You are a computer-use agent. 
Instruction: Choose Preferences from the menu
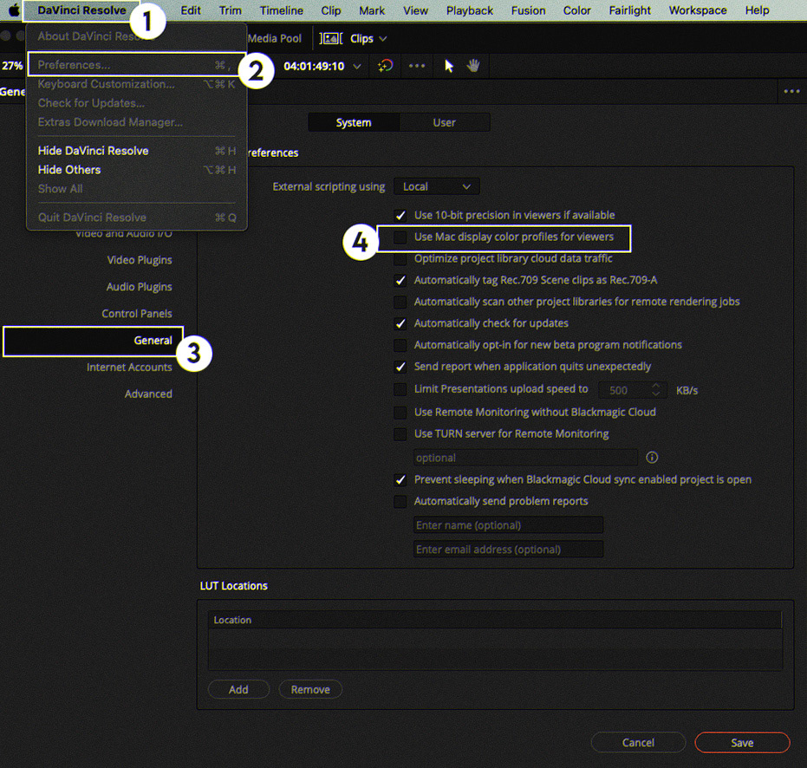(x=136, y=65)
